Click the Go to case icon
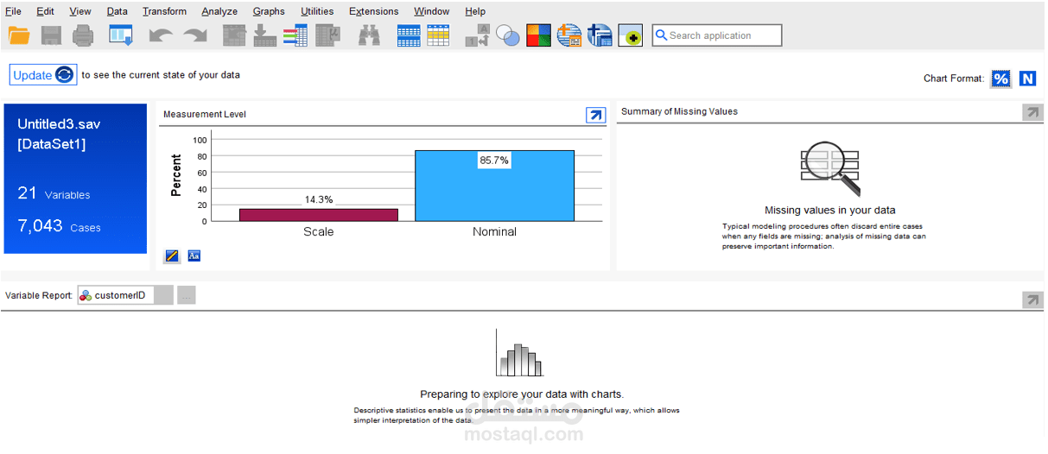This screenshot has height=454, width=1048. (x=234, y=35)
